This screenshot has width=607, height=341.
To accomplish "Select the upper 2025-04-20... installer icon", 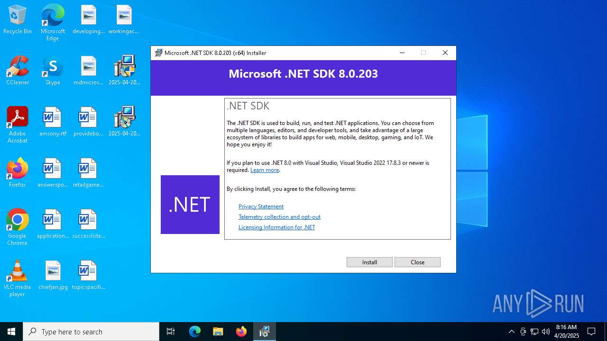I will pos(124,71).
